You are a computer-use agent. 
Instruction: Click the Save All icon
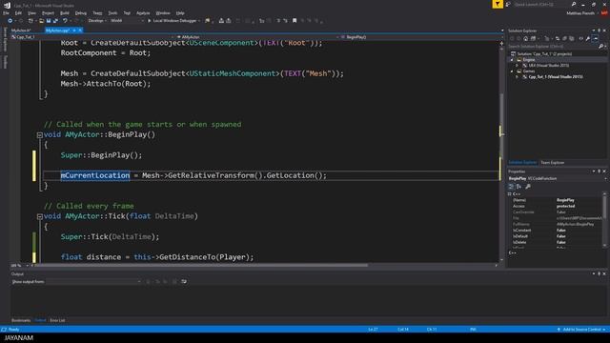55,21
